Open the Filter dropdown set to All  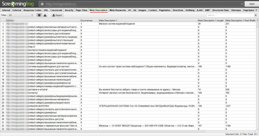tap(21, 15)
